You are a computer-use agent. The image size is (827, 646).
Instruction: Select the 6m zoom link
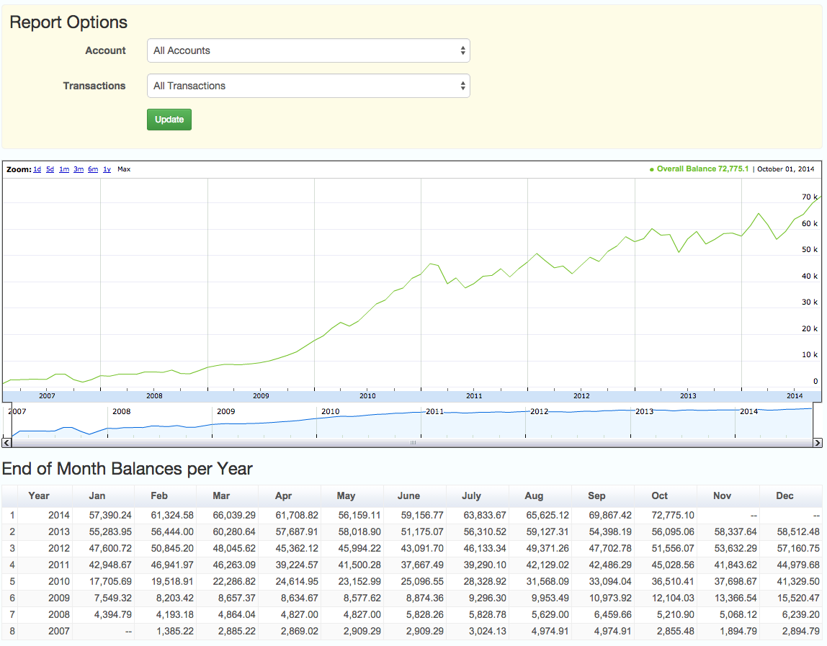(93, 169)
